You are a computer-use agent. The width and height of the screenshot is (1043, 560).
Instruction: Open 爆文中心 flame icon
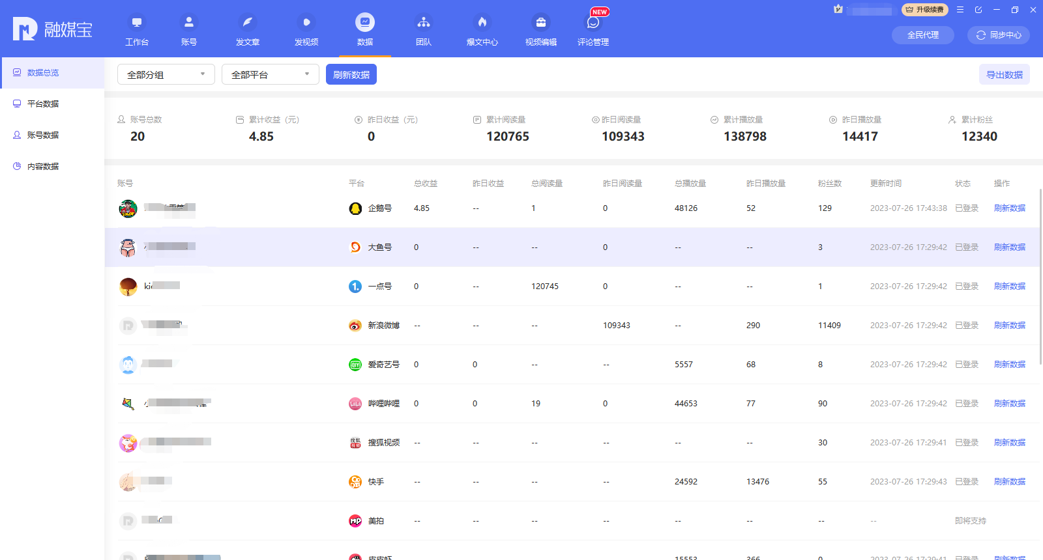[x=482, y=23]
